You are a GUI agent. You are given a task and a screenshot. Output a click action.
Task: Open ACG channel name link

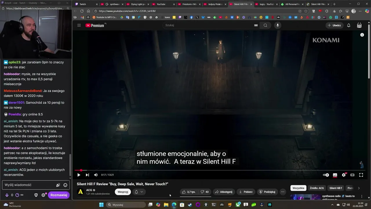click(89, 190)
